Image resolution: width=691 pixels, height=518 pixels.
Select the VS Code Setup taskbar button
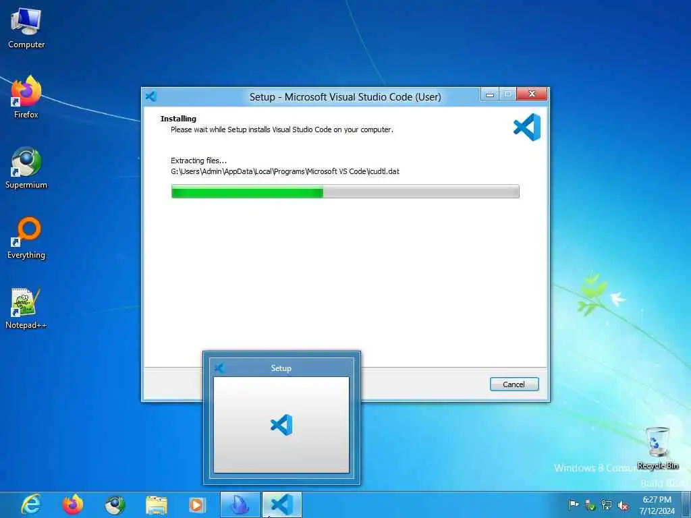coord(282,505)
